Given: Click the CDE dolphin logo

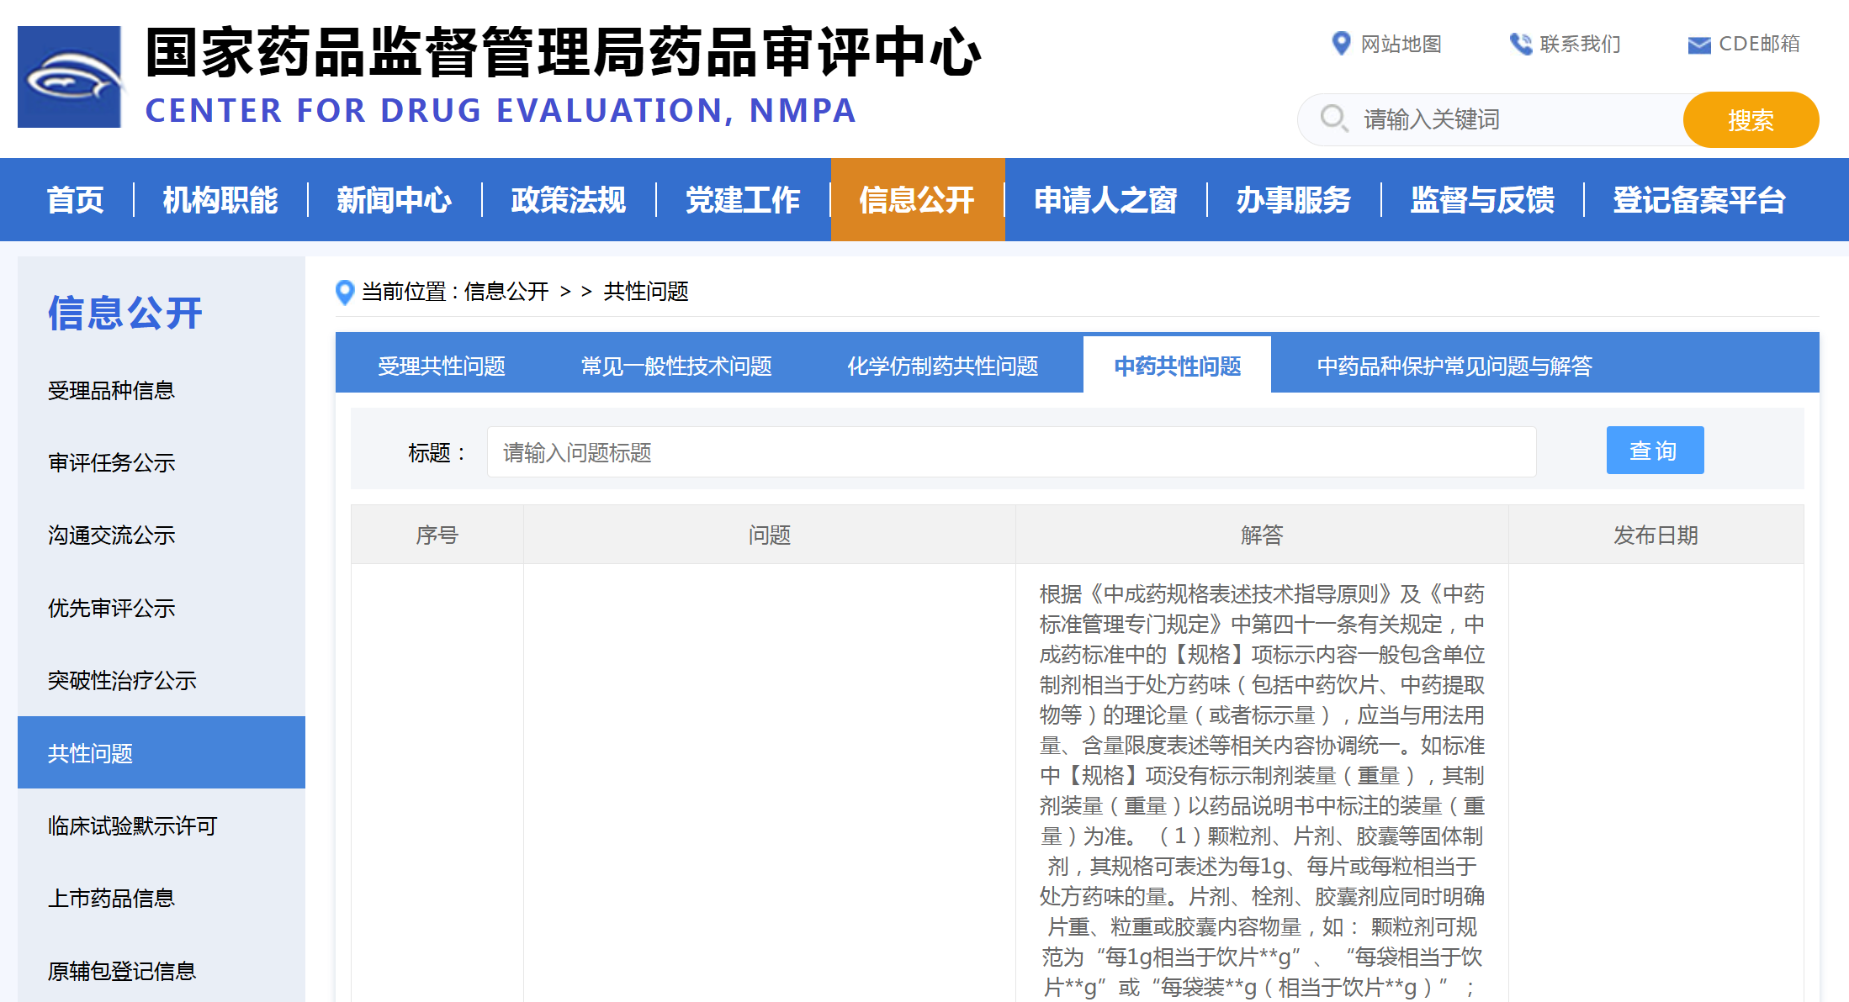Looking at the screenshot, I should (70, 76).
